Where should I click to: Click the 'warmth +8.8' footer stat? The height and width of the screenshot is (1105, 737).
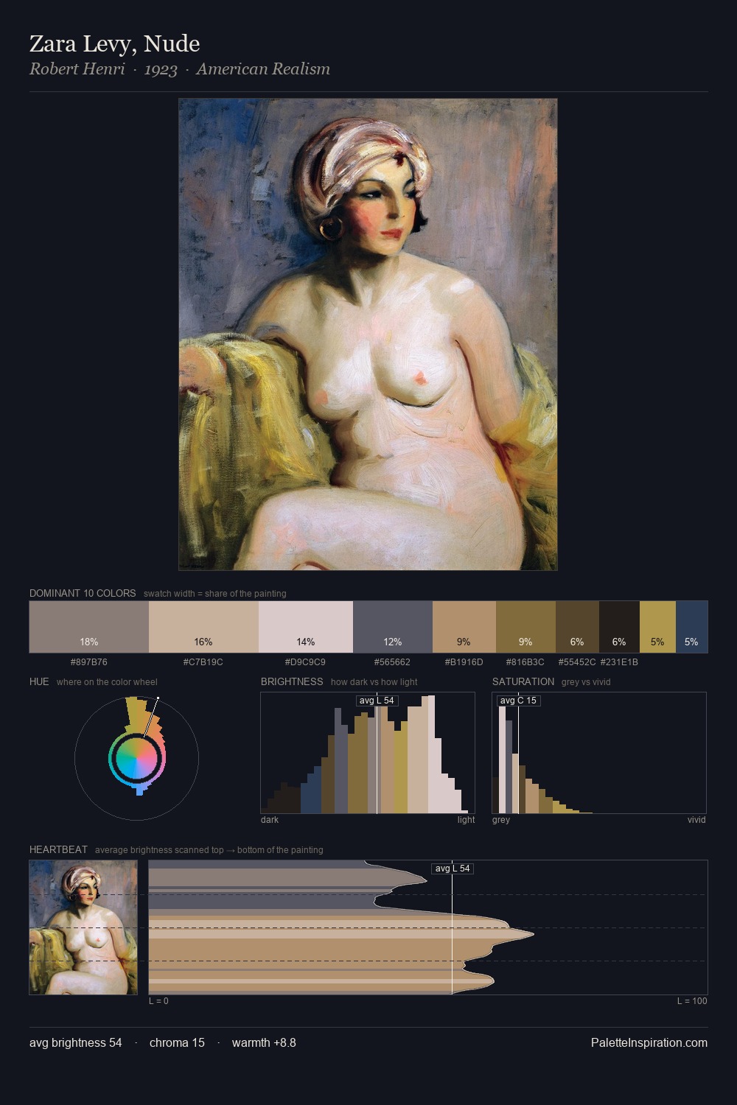pos(264,1042)
